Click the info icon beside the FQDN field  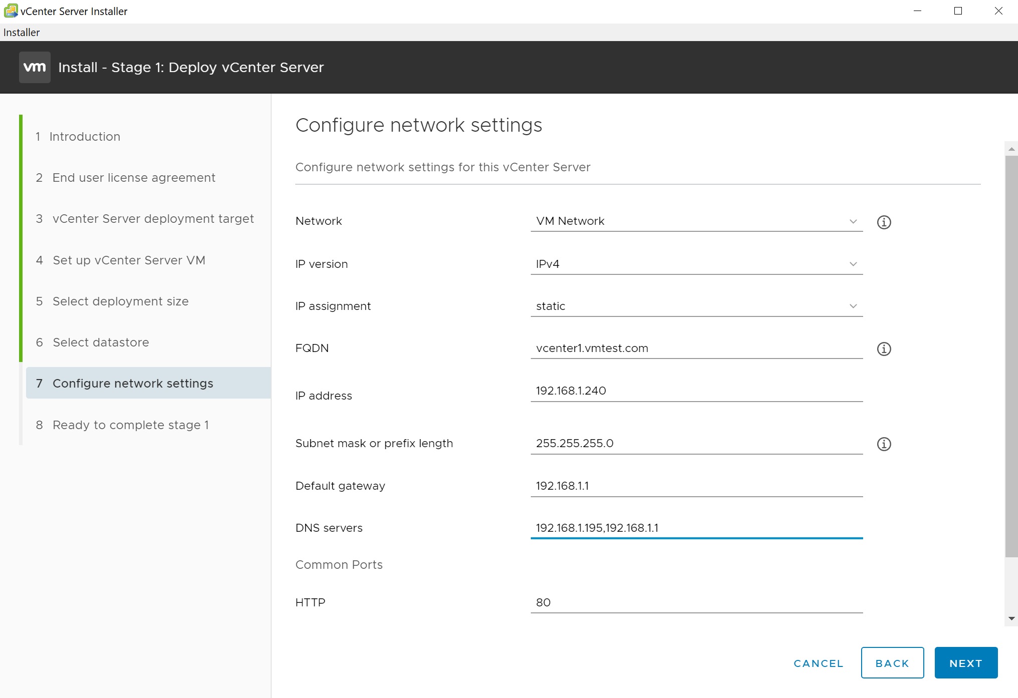[x=884, y=349]
